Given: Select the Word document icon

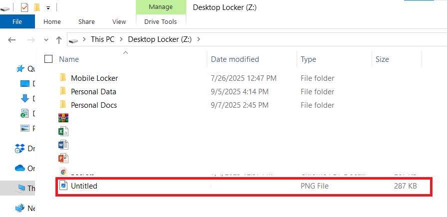Looking at the screenshot, I should pos(63,145).
